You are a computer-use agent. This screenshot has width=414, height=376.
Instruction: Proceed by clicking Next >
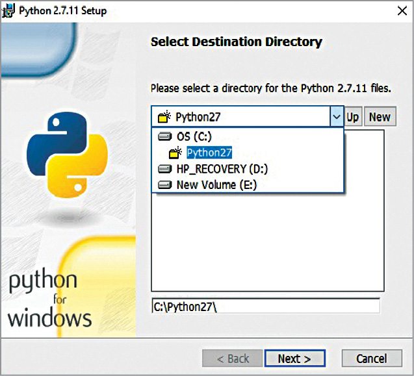point(294,358)
